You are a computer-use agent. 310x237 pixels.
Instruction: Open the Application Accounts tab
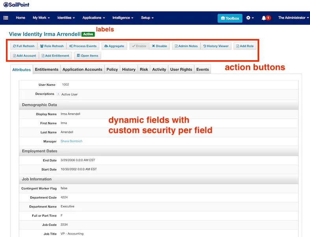[x=82, y=70]
